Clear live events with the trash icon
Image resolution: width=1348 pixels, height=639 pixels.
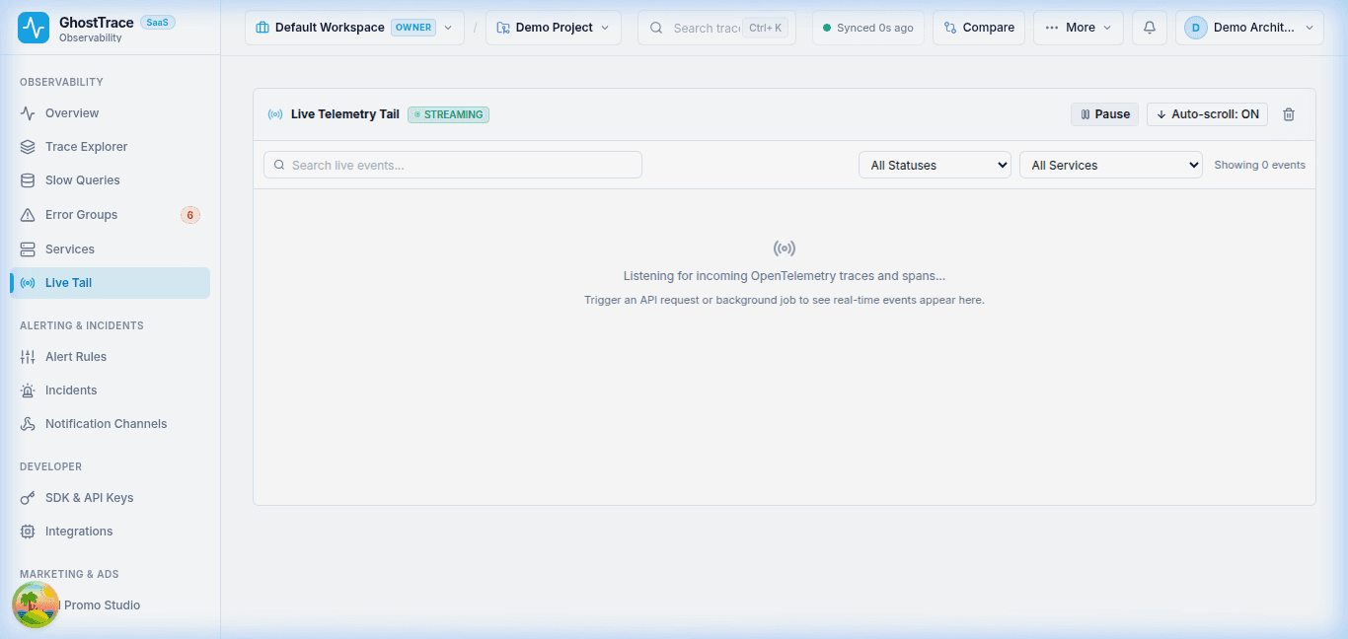[1288, 114]
